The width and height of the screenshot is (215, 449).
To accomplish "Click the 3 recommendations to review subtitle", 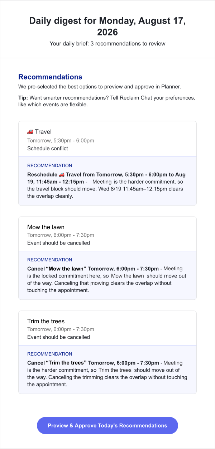I will 107,44.
